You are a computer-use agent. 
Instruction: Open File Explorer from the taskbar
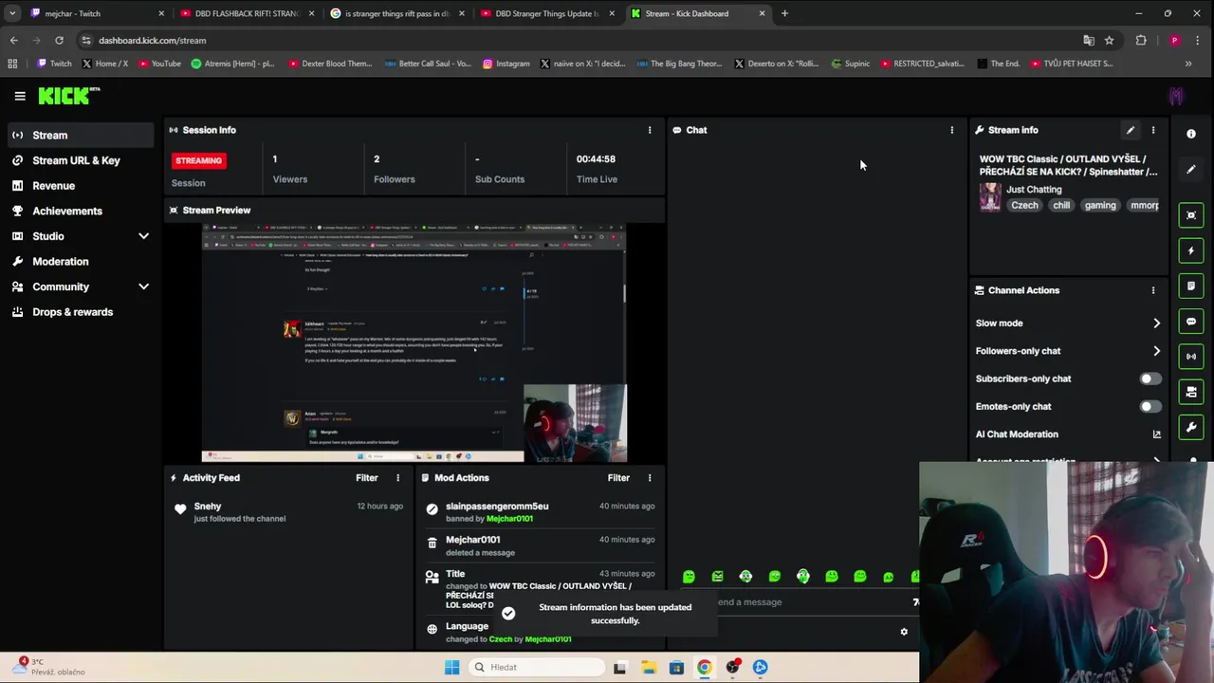[x=648, y=667]
